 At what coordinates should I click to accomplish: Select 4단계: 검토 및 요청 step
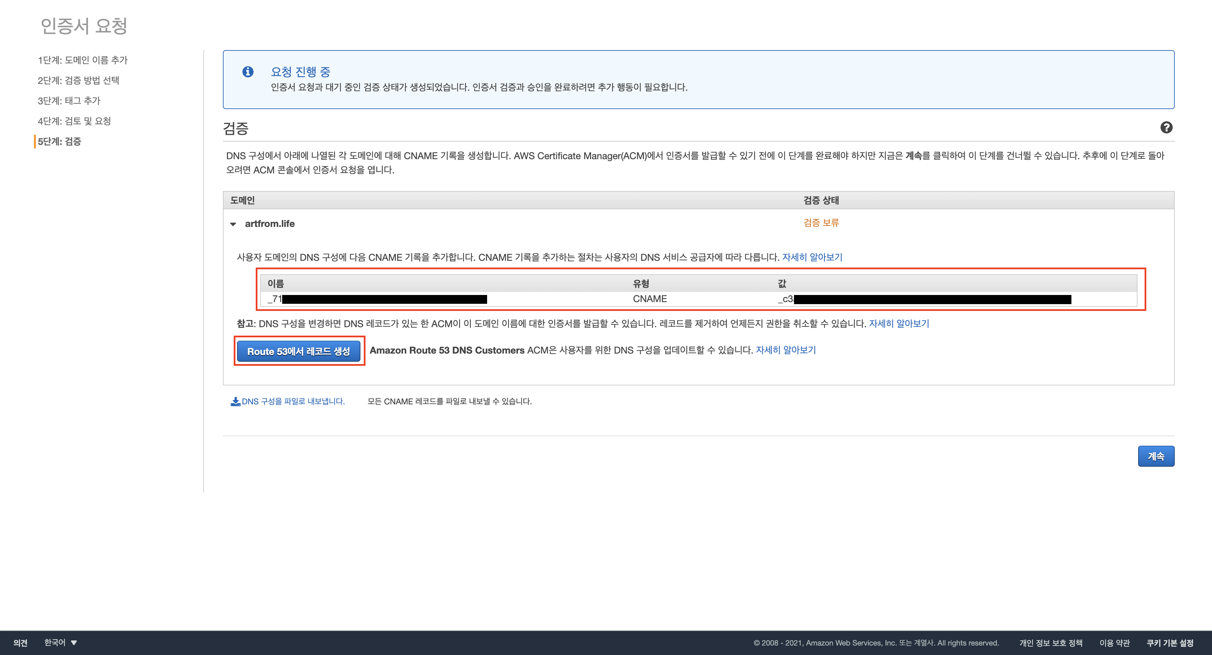point(74,121)
